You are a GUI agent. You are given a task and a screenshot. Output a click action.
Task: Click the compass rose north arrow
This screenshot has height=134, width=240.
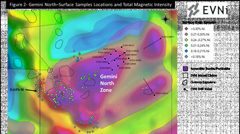(165, 18)
